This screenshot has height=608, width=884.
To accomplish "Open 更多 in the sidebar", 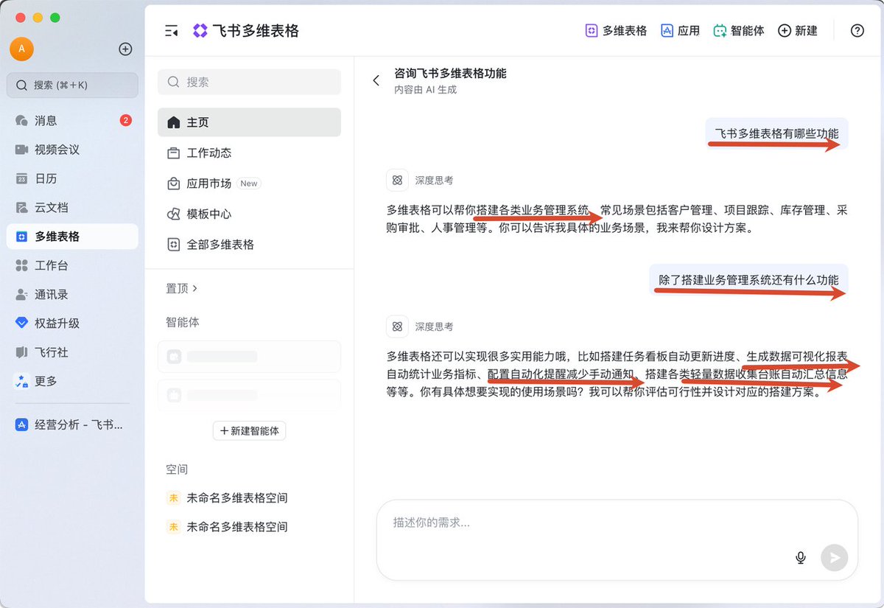I will tap(72, 381).
